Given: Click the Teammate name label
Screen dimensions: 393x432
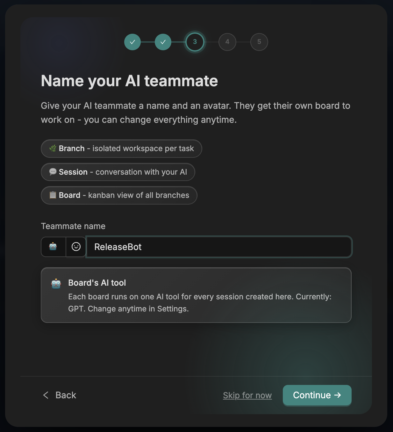Looking at the screenshot, I should point(73,226).
